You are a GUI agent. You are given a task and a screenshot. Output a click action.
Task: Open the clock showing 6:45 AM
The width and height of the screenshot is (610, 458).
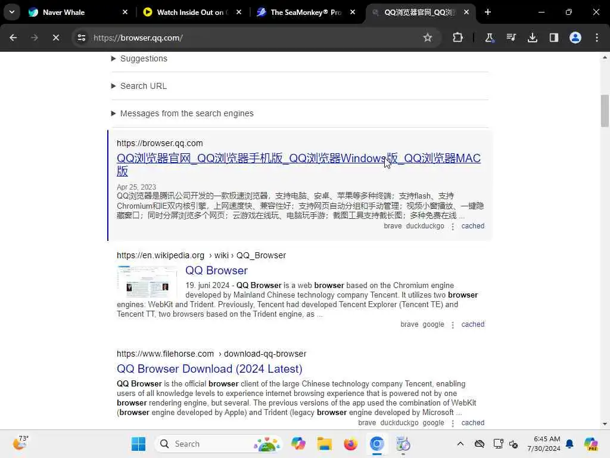tap(544, 444)
